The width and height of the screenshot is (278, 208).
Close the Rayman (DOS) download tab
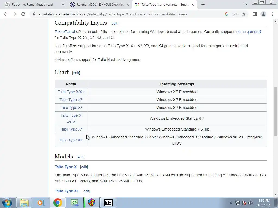[x=128, y=5]
